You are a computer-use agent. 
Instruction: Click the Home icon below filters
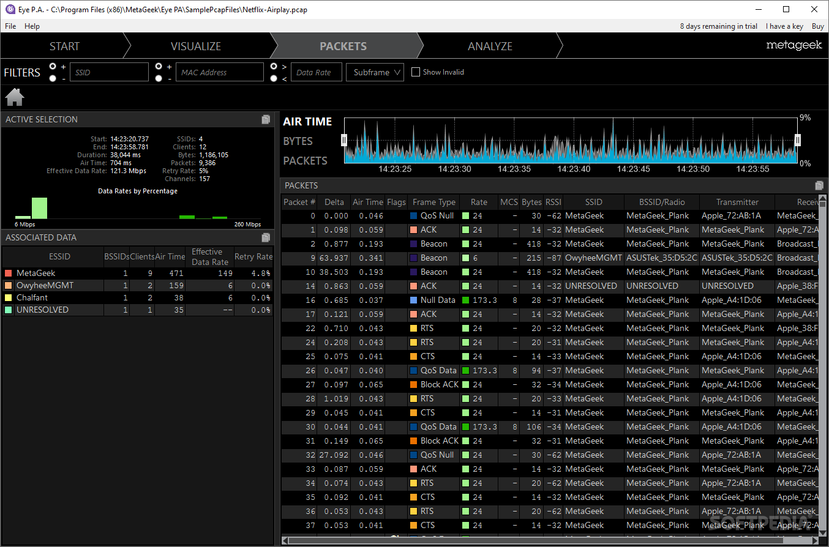[x=15, y=97]
